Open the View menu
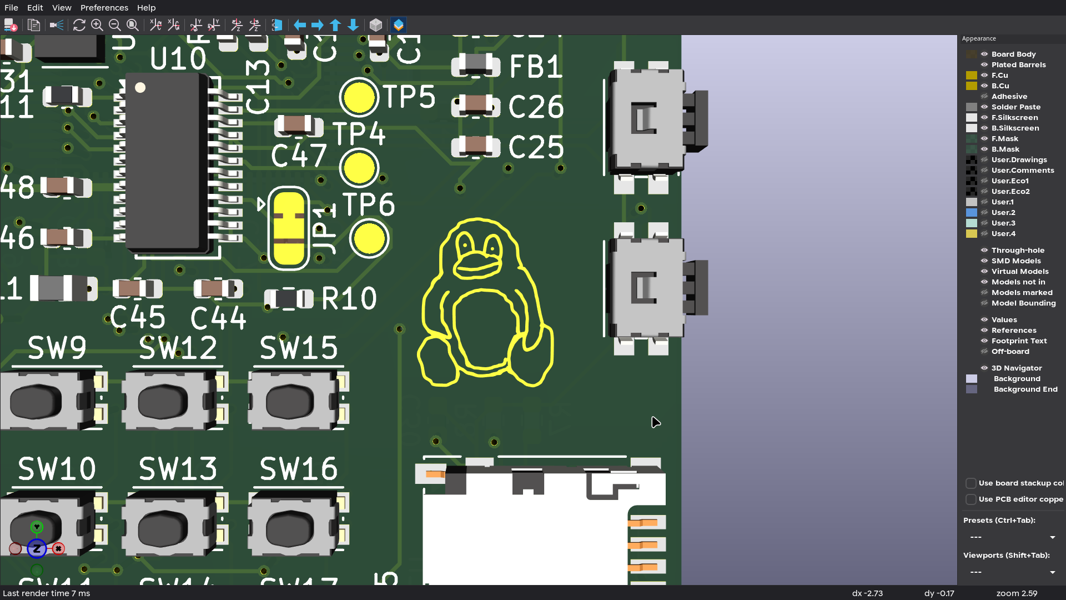The image size is (1066, 600). (x=62, y=8)
